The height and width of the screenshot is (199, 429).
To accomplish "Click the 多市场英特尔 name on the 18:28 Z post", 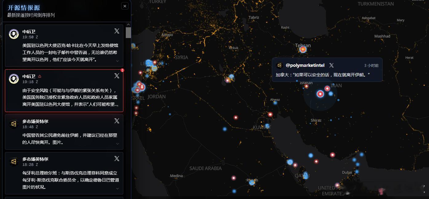I will coord(35,159).
